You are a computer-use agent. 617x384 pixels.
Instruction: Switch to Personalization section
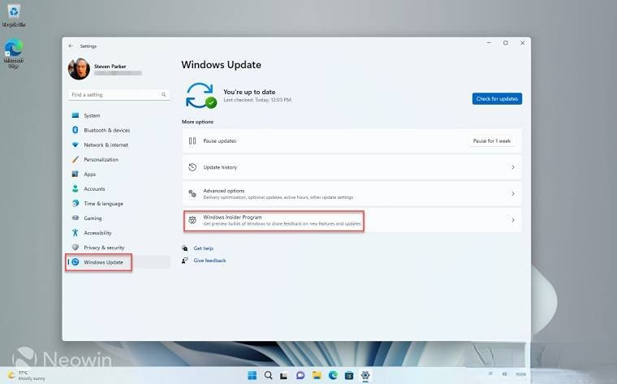click(x=119, y=159)
